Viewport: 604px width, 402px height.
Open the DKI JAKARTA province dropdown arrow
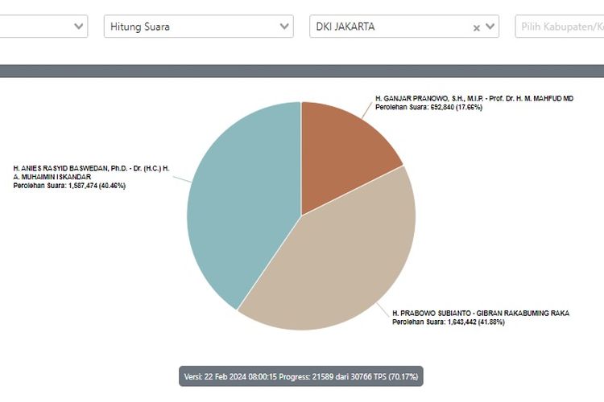[x=490, y=27]
